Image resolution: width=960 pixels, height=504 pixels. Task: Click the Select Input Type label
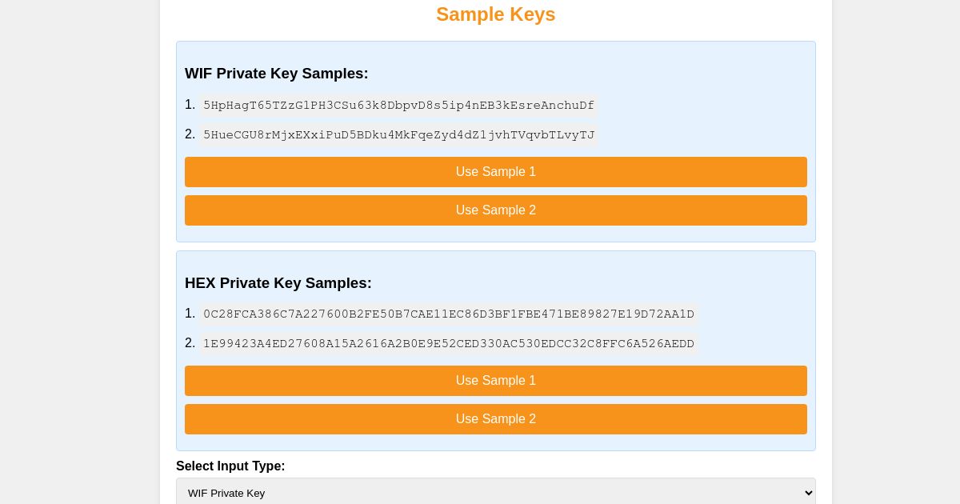pos(230,466)
